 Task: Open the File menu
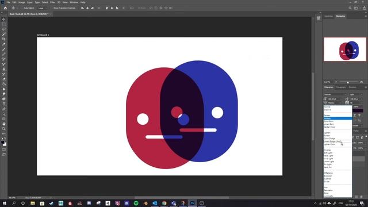(x=8, y=2)
